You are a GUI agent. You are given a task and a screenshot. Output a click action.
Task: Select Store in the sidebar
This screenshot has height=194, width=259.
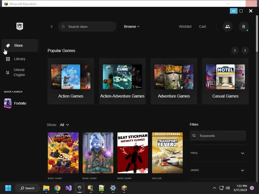tap(20, 45)
